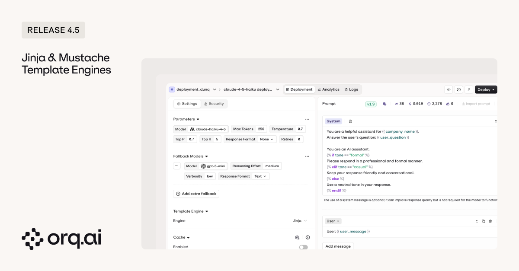
Task: Click the deployment_dunq project icon
Action: tap(172, 89)
